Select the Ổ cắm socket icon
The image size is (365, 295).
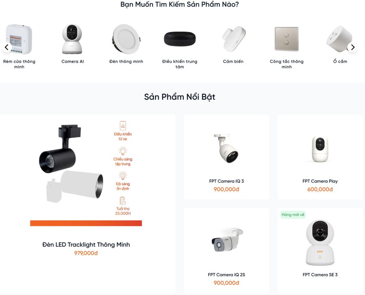point(339,39)
